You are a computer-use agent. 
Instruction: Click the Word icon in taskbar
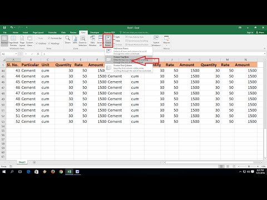[x=77, y=172]
